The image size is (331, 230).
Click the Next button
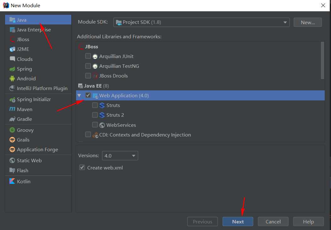[x=238, y=222]
